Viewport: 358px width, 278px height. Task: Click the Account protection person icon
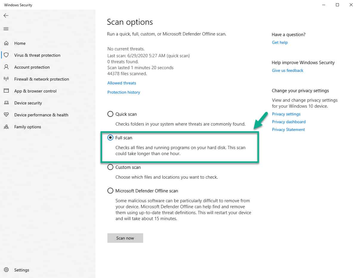tap(6, 67)
